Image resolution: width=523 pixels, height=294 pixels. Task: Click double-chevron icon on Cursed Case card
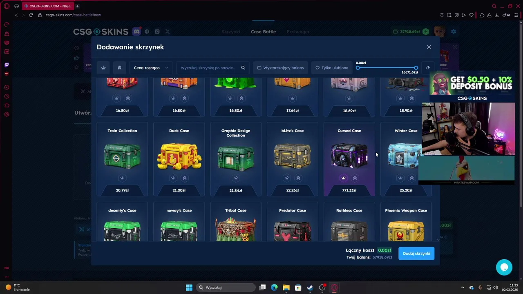(x=355, y=178)
